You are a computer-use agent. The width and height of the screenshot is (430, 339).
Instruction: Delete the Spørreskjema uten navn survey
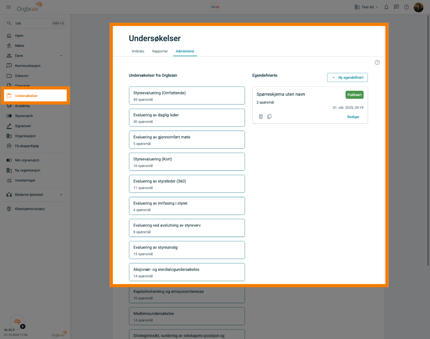coord(261,116)
